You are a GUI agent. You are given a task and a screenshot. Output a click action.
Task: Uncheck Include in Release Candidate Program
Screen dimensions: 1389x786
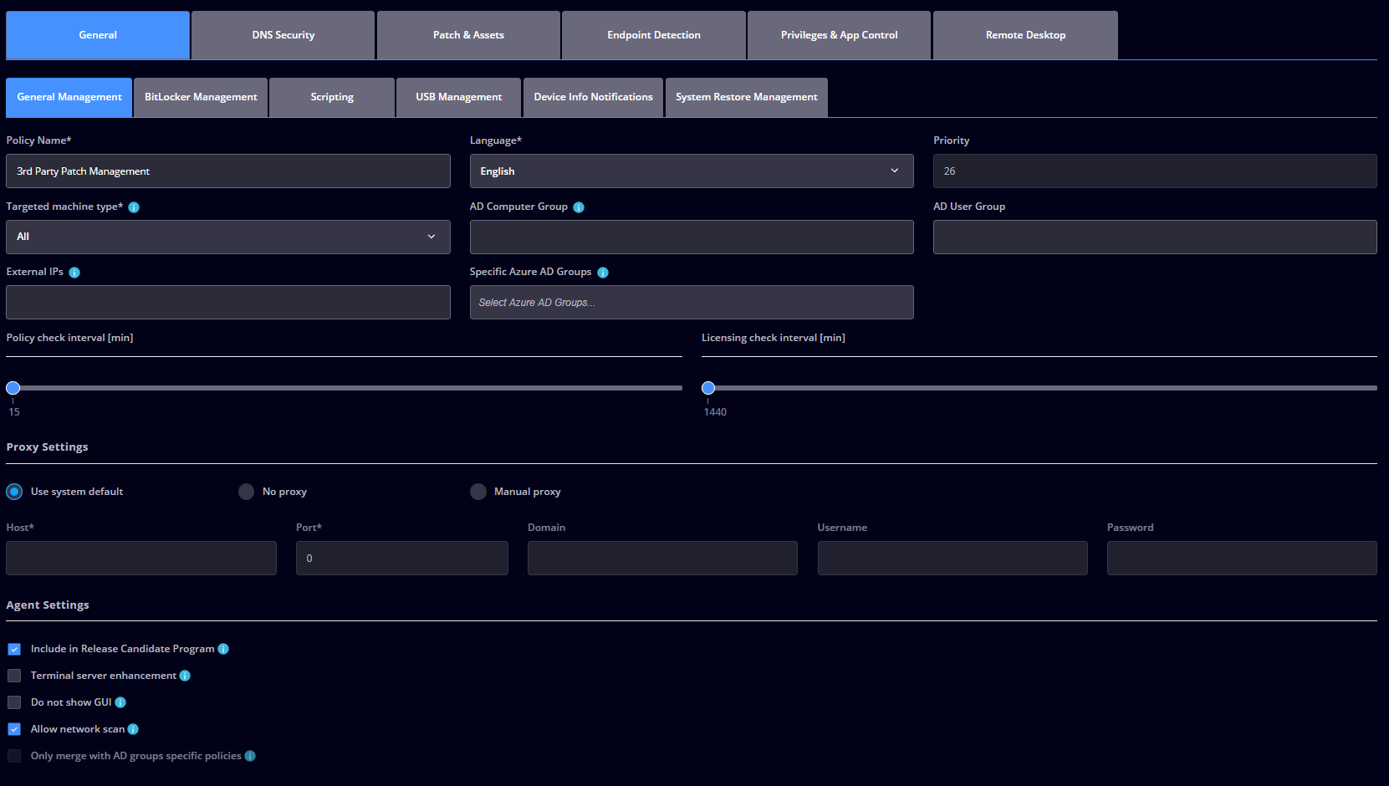click(x=14, y=649)
